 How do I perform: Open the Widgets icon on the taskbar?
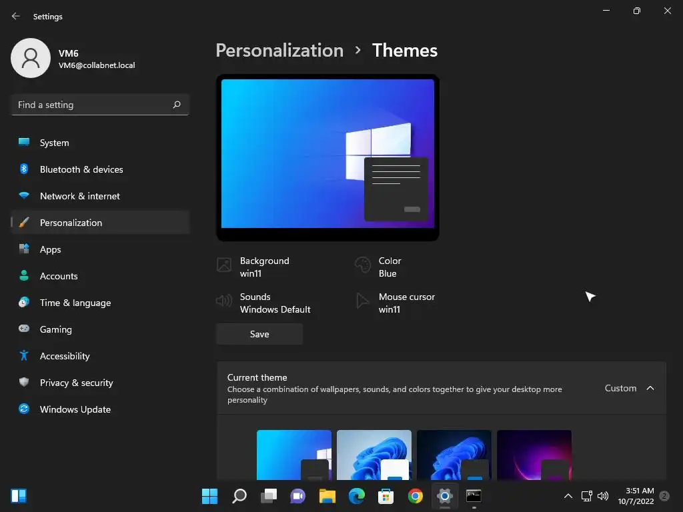(x=19, y=496)
